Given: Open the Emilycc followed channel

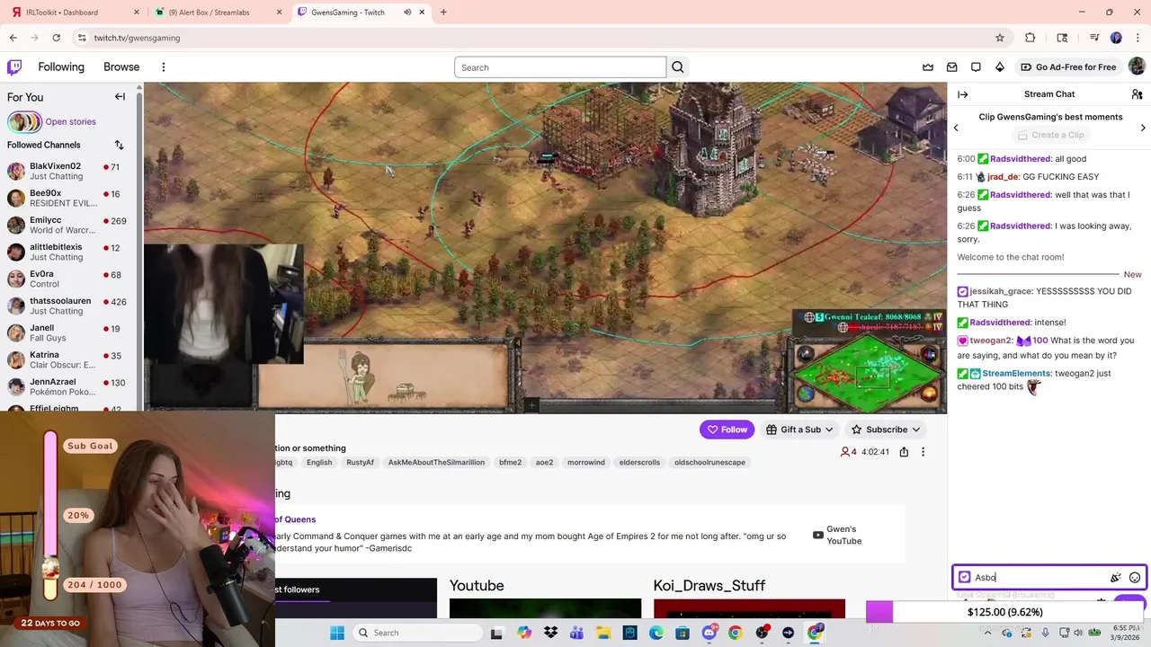Looking at the screenshot, I should click(x=69, y=225).
